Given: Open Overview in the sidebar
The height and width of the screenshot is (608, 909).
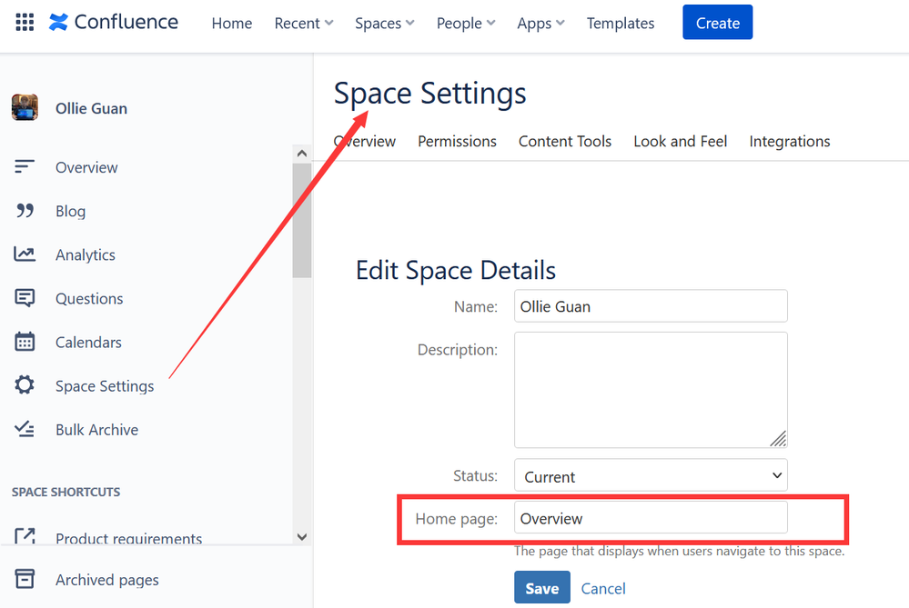Looking at the screenshot, I should click(x=86, y=167).
